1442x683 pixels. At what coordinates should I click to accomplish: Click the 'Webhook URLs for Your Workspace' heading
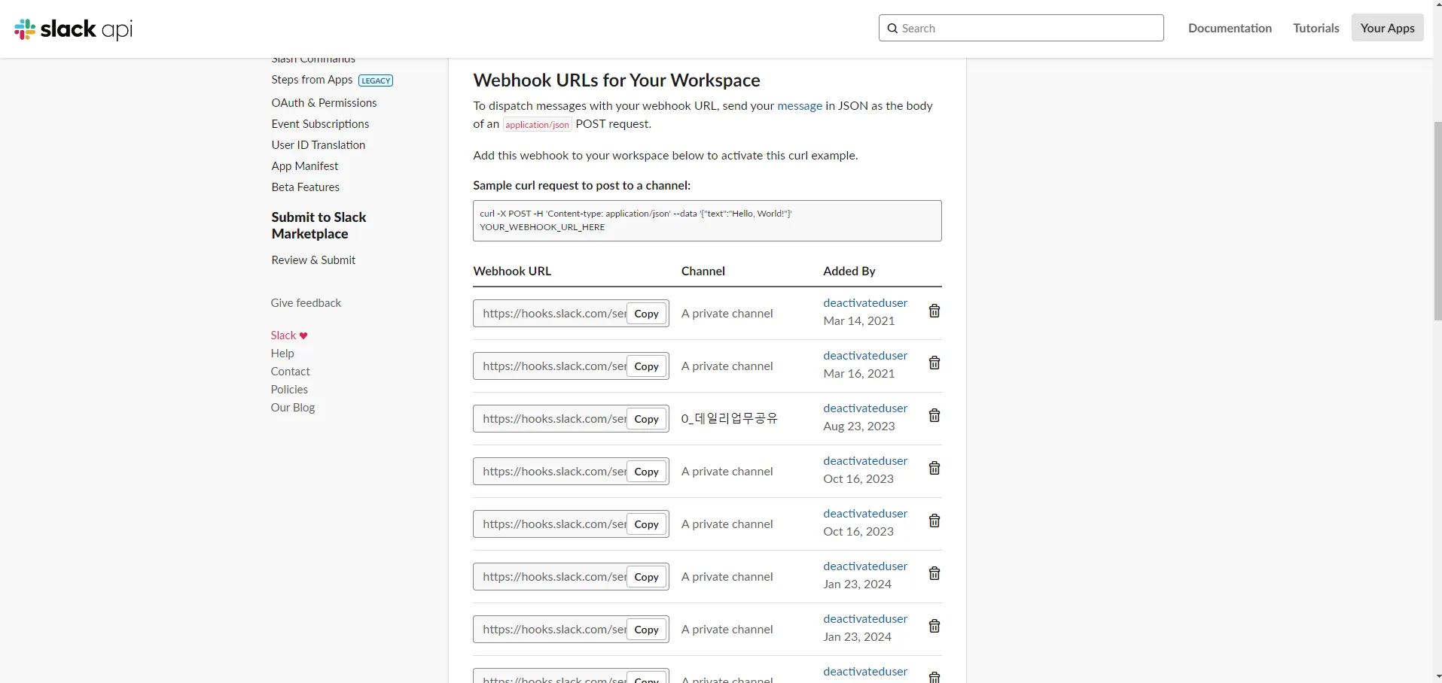(x=617, y=80)
